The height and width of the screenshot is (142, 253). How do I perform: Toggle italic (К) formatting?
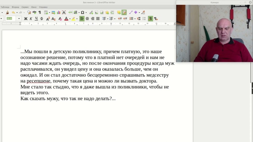31,19
